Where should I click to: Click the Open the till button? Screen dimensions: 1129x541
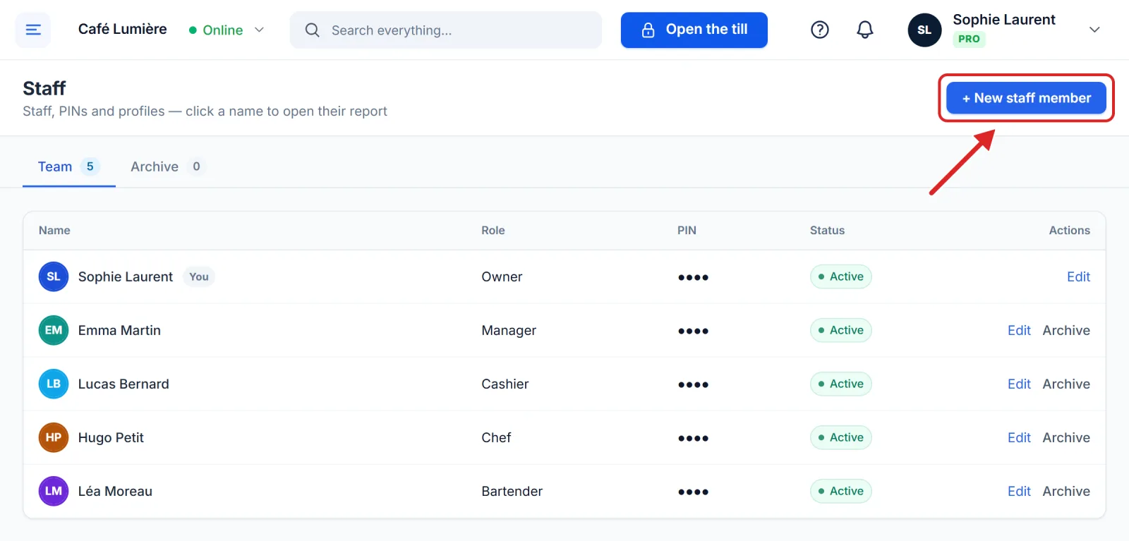[694, 30]
